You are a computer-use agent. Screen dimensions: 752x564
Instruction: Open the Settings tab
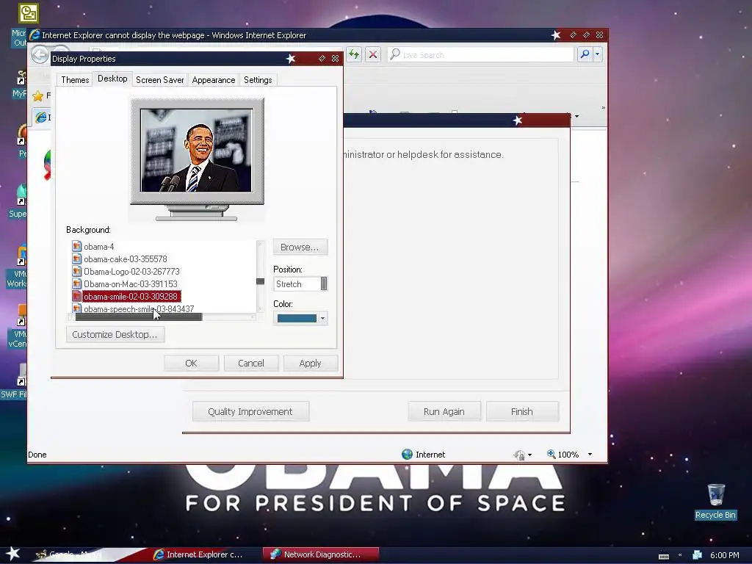click(258, 79)
